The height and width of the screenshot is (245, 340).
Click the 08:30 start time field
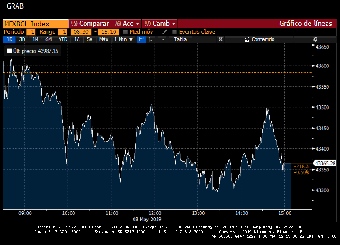81,32
